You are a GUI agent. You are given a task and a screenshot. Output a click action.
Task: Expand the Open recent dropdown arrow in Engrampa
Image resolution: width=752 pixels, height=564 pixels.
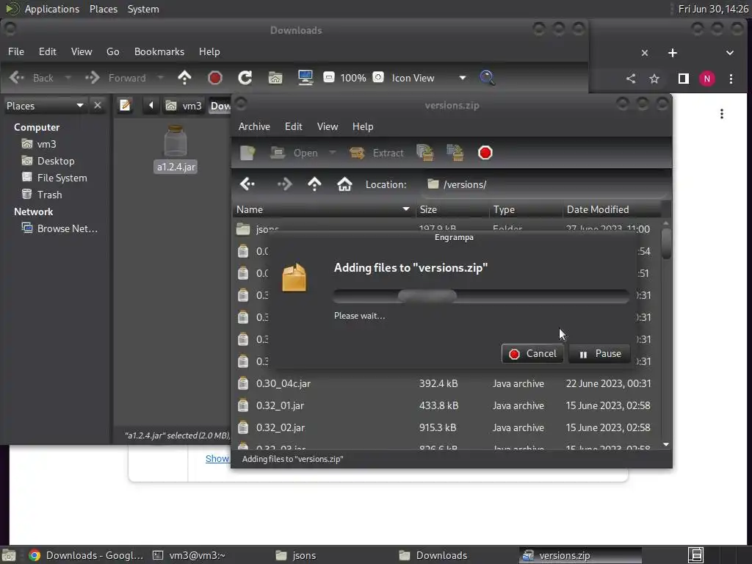(333, 153)
